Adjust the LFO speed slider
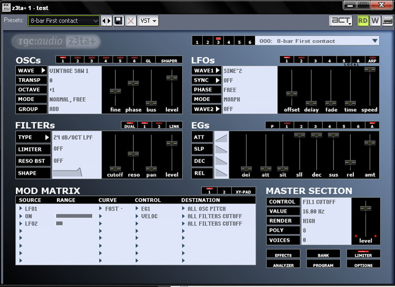Viewport: 395px width, 287px height. 370,69
